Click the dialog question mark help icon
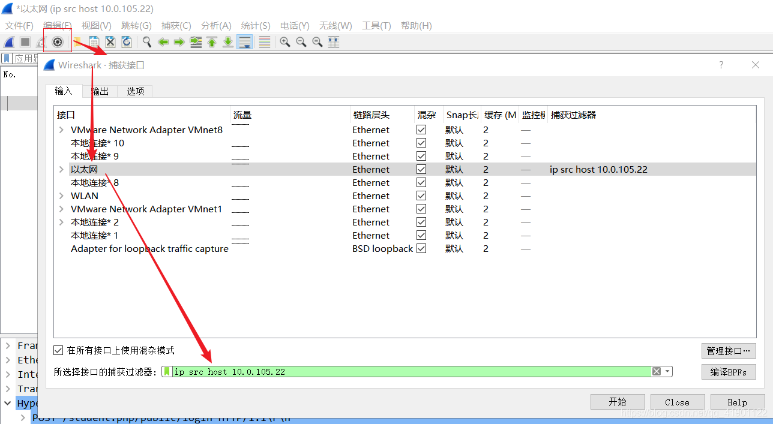Viewport: 773px width, 424px height. tap(721, 65)
